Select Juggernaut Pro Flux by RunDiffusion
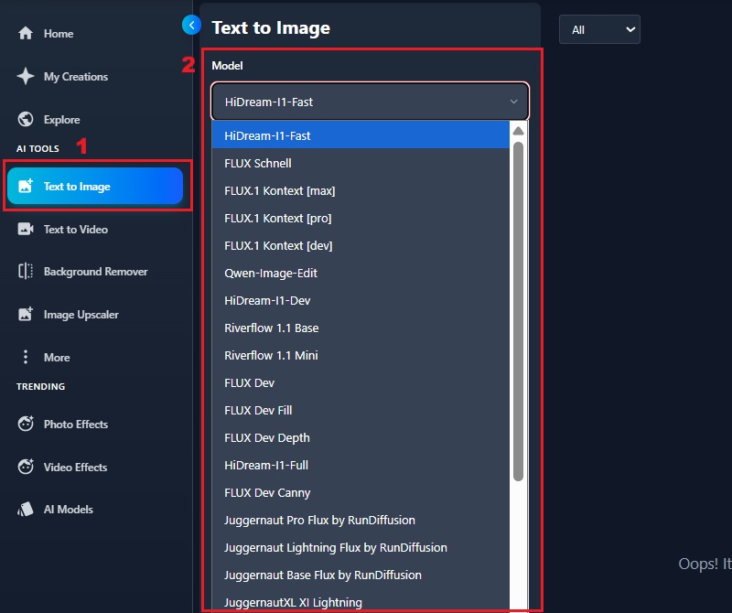This screenshot has height=613, width=732. click(x=361, y=520)
